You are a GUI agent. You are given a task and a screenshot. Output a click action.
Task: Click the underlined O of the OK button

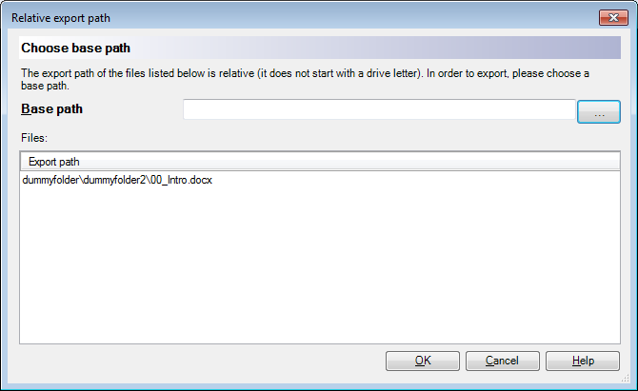(x=419, y=361)
